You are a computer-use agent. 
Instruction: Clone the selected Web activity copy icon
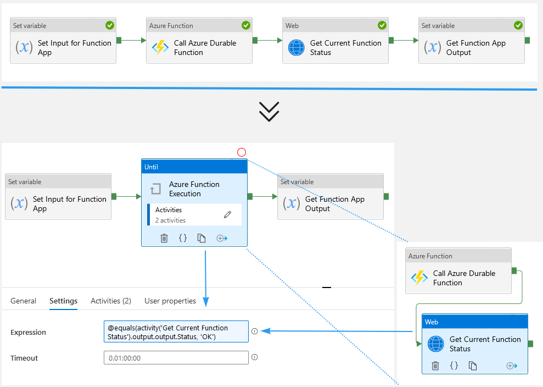click(x=472, y=366)
